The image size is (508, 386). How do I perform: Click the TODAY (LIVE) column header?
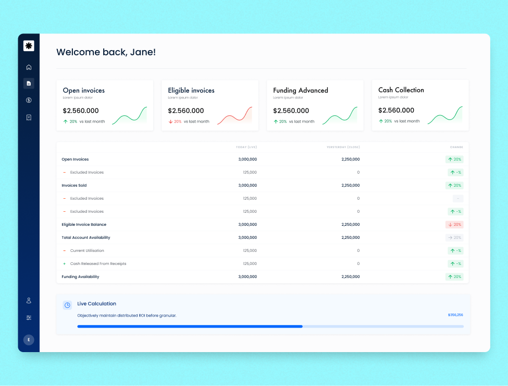246,147
